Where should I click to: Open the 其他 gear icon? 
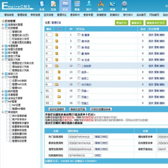[124, 4]
